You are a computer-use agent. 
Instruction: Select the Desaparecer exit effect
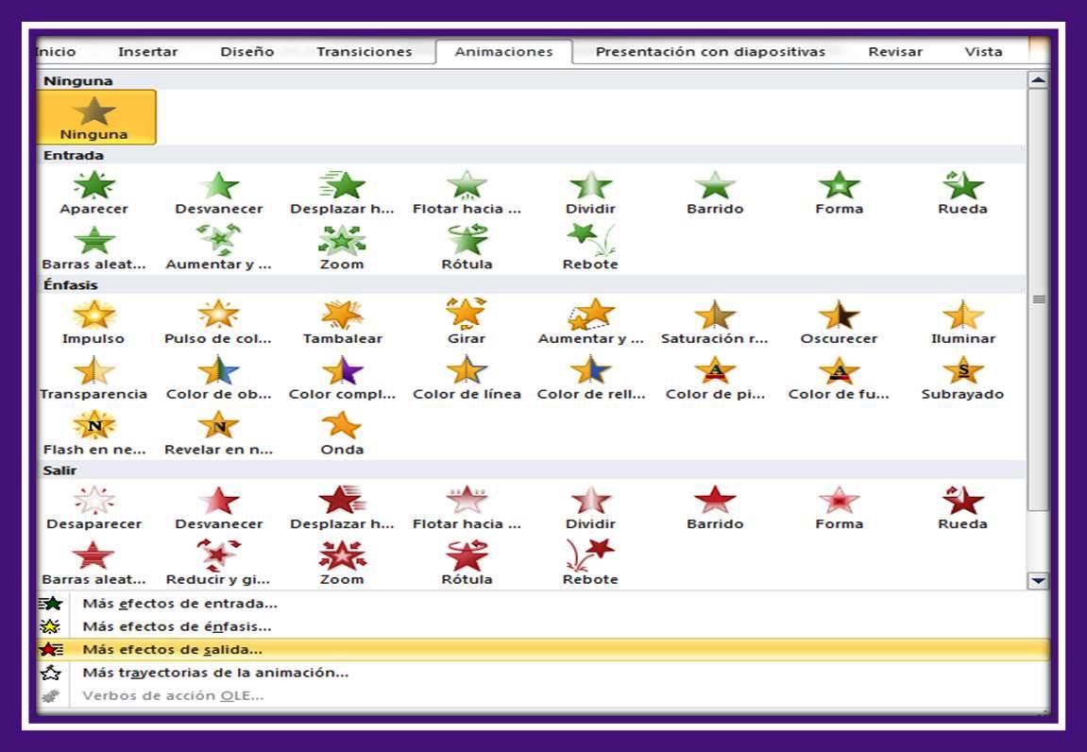click(94, 508)
